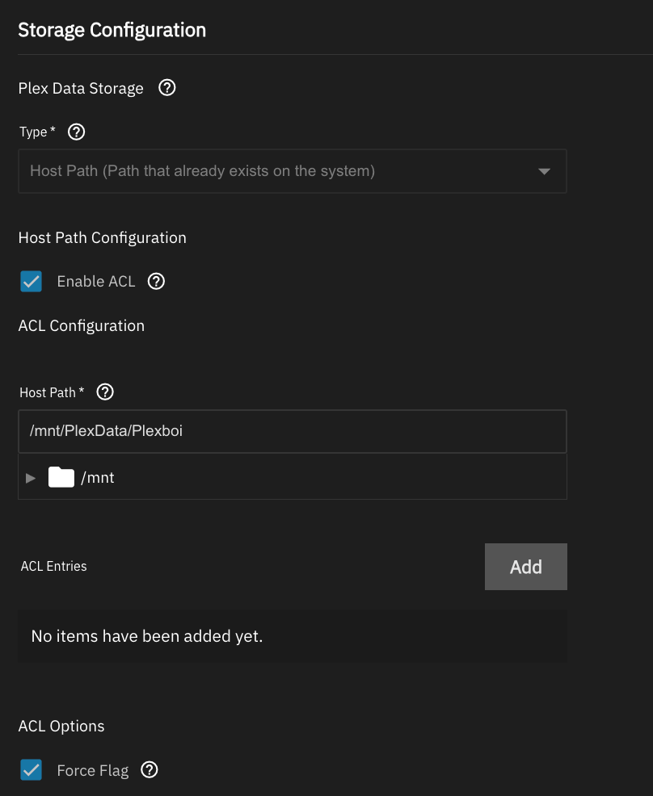Click the Storage Configuration heading
653x796 pixels.
click(x=112, y=30)
